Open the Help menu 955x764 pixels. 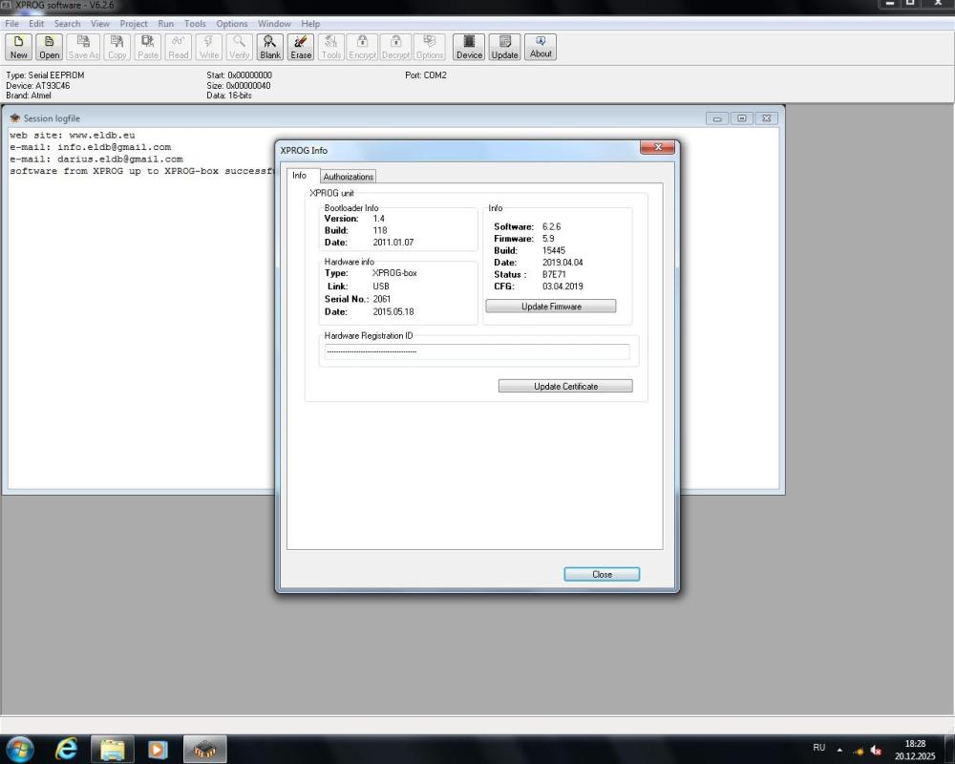[x=310, y=24]
